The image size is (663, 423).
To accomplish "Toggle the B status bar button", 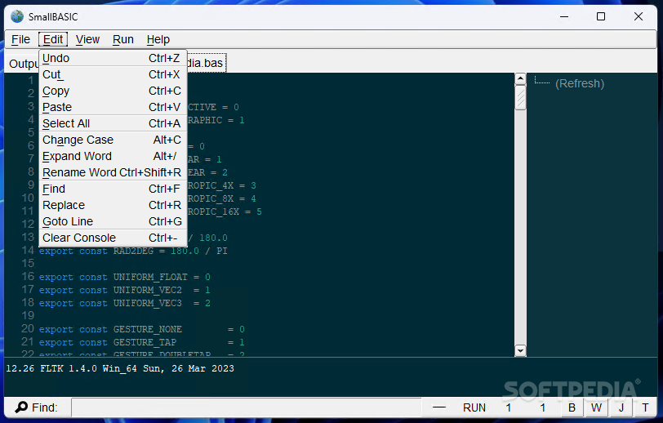I will click(572, 407).
